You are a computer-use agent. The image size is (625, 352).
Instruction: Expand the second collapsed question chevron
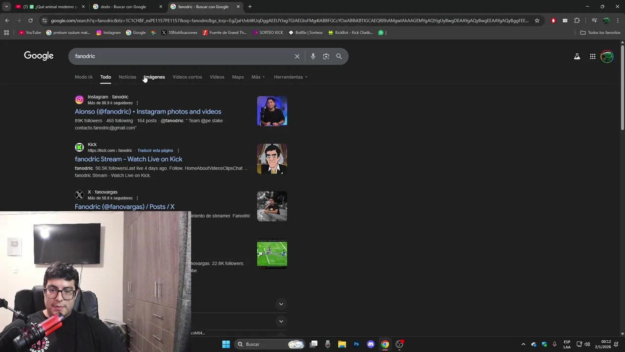281,321
